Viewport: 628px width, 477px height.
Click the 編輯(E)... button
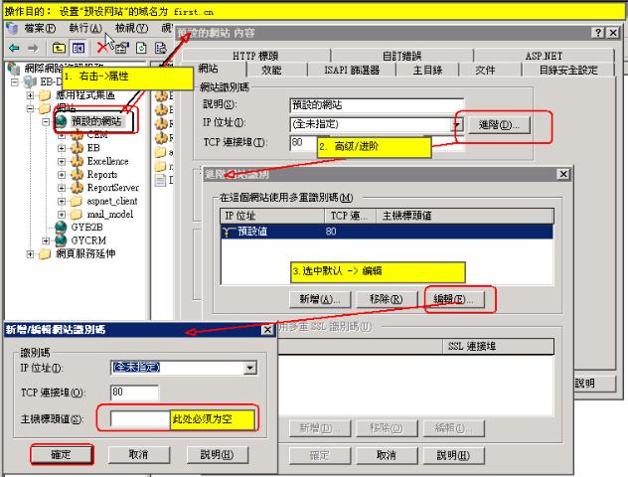(453, 299)
